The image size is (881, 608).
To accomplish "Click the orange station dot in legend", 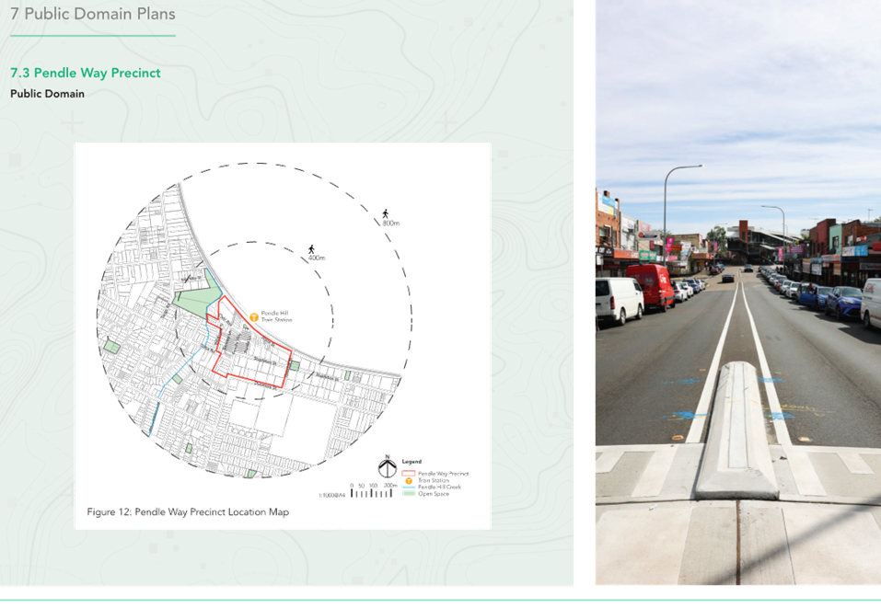I will [408, 480].
